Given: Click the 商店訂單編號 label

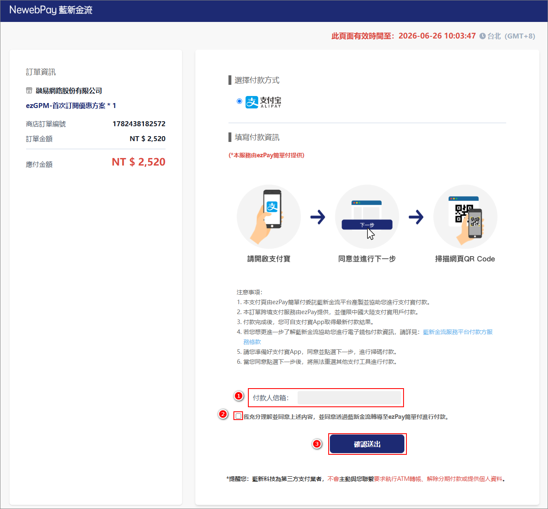Looking at the screenshot, I should 46,124.
